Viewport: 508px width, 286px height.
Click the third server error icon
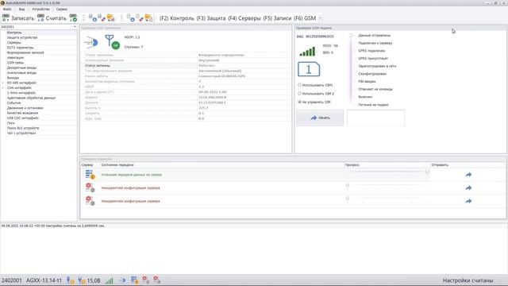(x=90, y=201)
